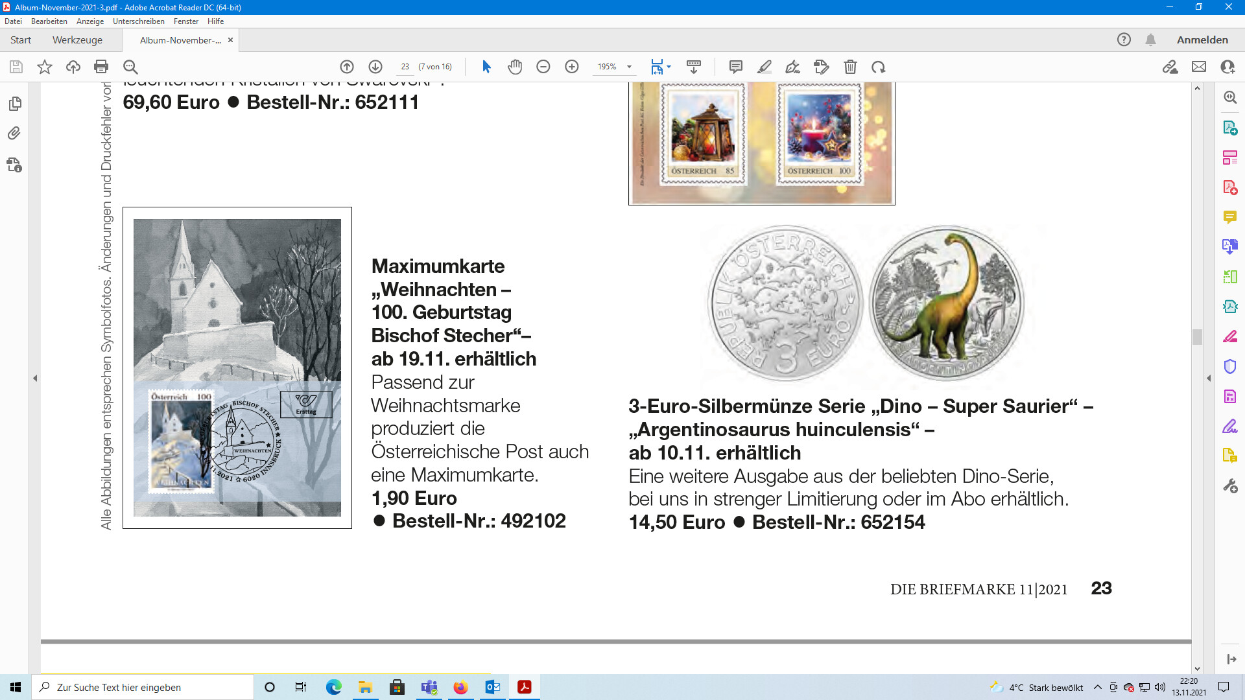This screenshot has height=700, width=1245.
Task: Expand the fit page options dropdown
Action: point(669,67)
